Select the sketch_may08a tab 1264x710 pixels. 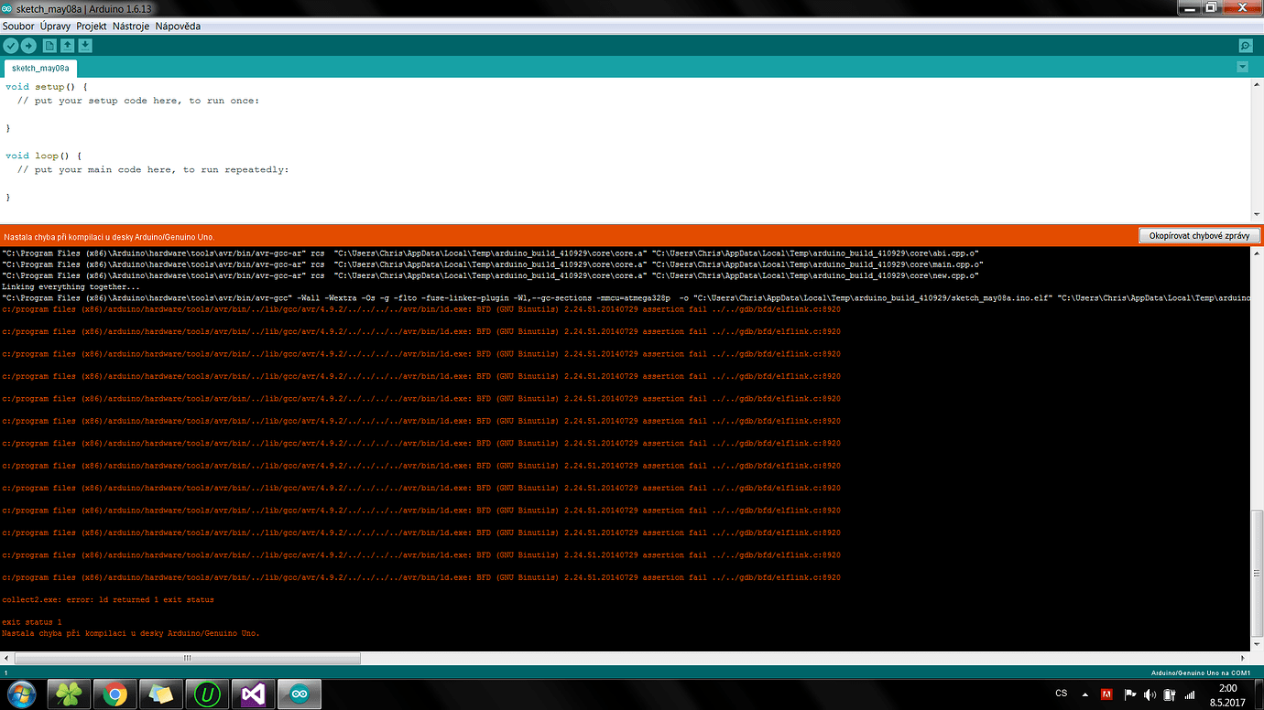point(38,68)
